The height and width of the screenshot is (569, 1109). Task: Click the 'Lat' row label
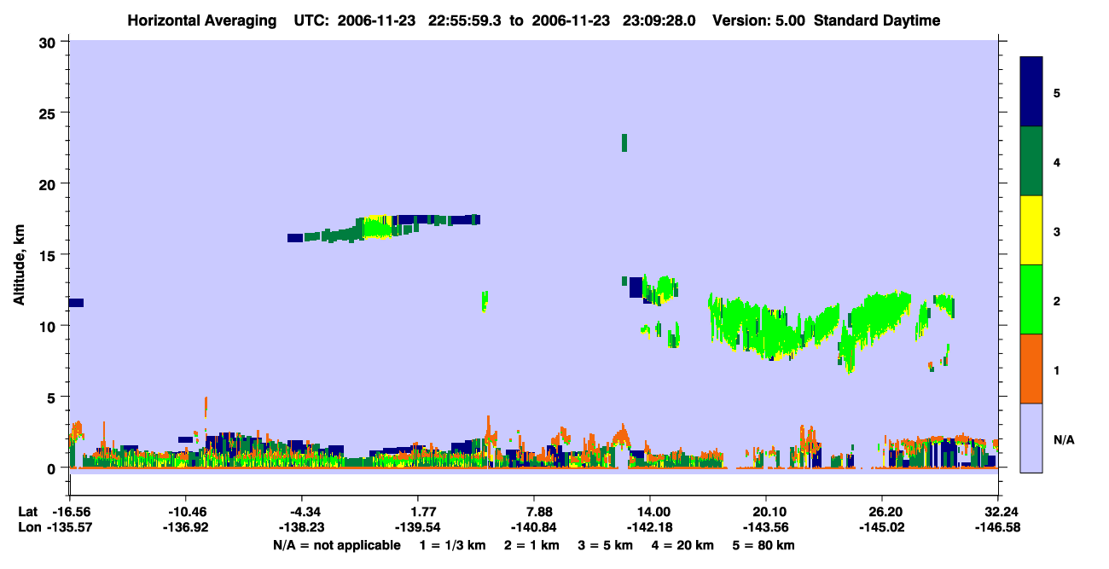pyautogui.click(x=27, y=512)
